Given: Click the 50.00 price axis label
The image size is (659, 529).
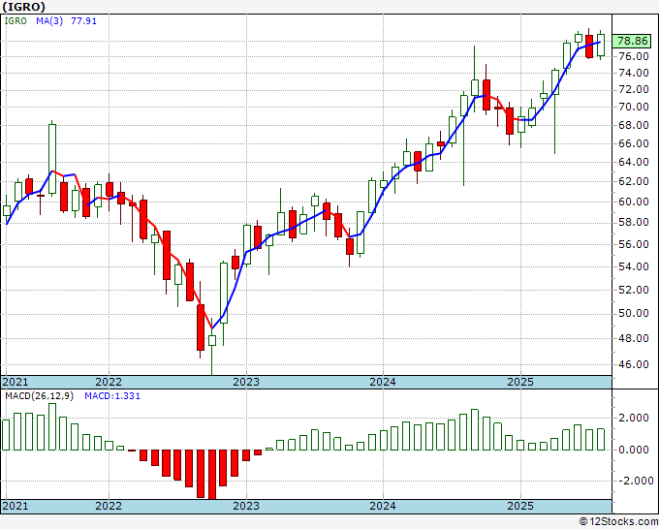Looking at the screenshot, I should tap(634, 314).
